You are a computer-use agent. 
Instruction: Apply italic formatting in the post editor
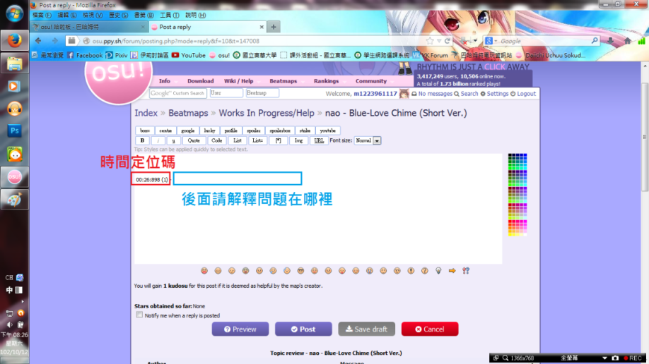pos(158,140)
